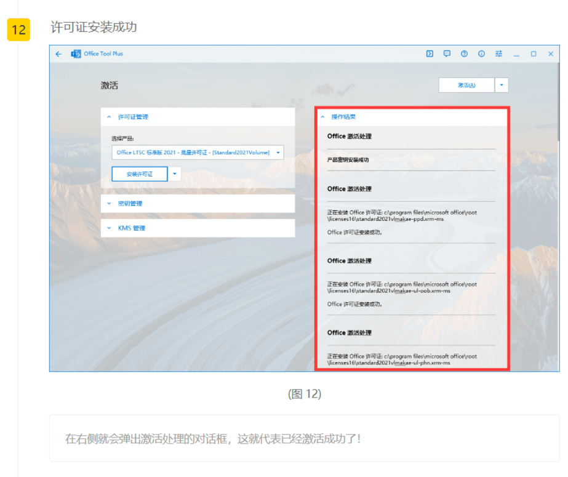Image resolution: width=568 pixels, height=477 pixels.
Task: Click the 选择产品 label
Action: [122, 138]
